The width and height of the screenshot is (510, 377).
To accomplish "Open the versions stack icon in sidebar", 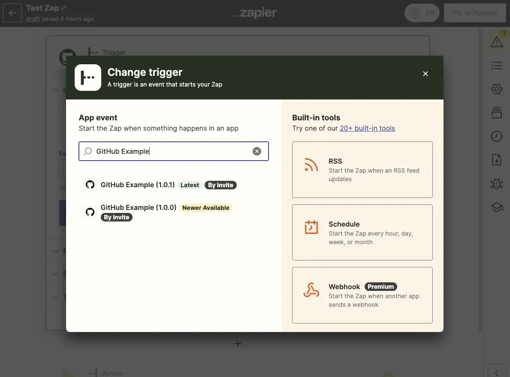I will click(497, 113).
